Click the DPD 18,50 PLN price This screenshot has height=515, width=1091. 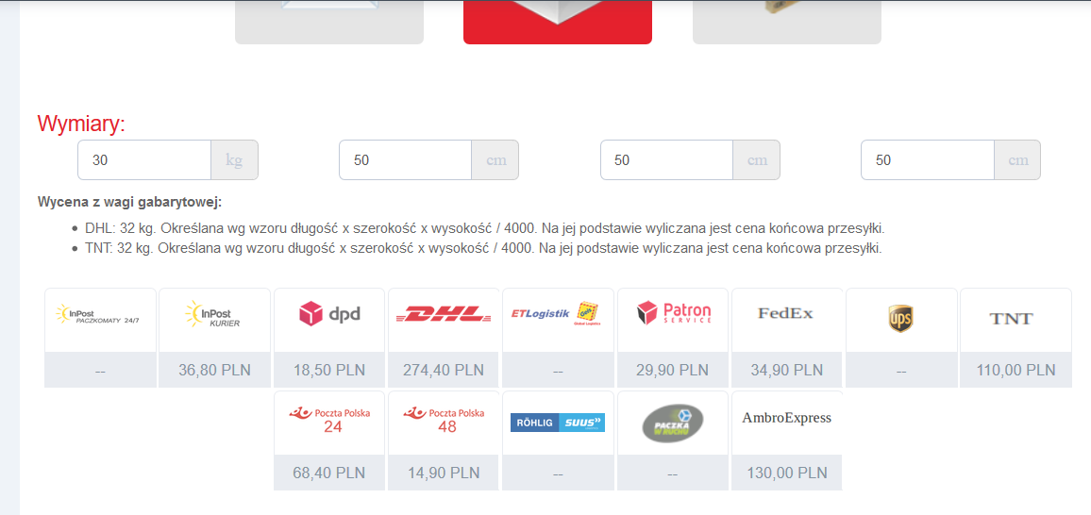tap(329, 370)
